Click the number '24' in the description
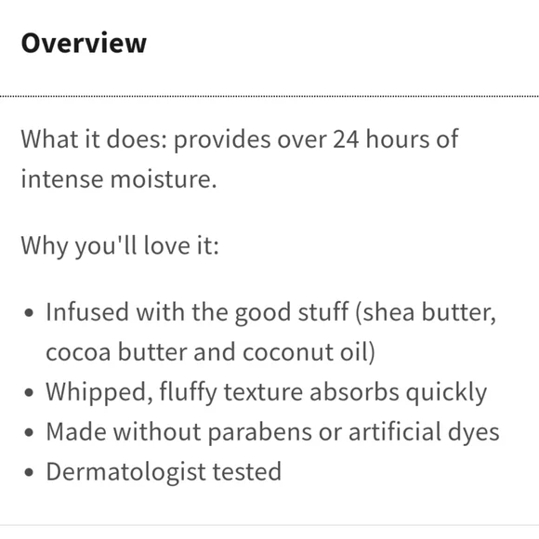Image resolution: width=539 pixels, height=539 pixels. point(346,139)
